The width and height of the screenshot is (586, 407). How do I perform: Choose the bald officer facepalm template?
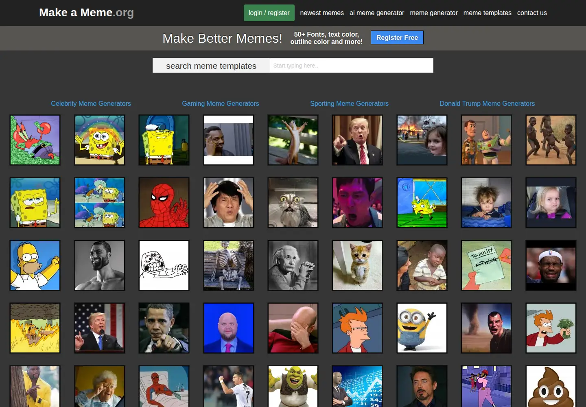293,328
